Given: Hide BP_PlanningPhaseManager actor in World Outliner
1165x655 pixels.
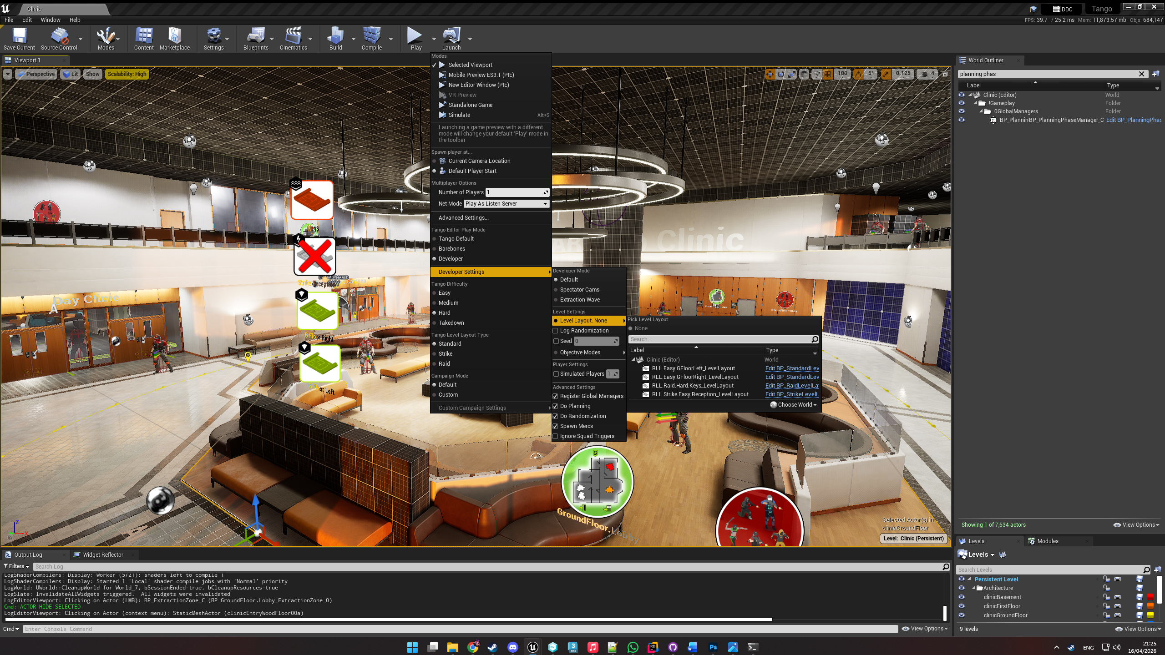Looking at the screenshot, I should click(962, 120).
